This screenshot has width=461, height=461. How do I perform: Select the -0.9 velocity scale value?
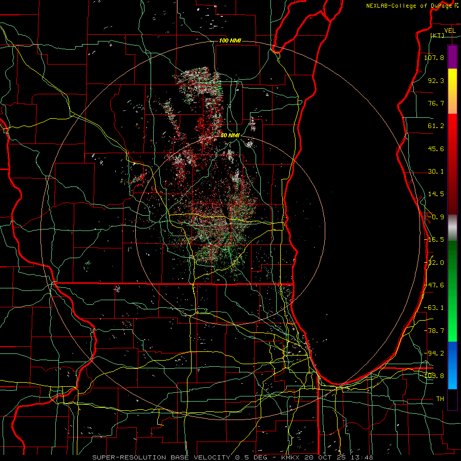(436, 217)
